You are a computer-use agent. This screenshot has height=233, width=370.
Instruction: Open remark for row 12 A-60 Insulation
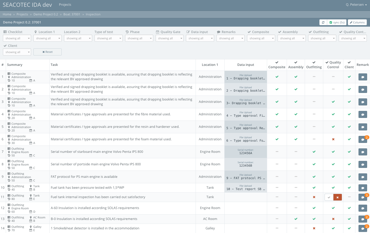(x=363, y=208)
